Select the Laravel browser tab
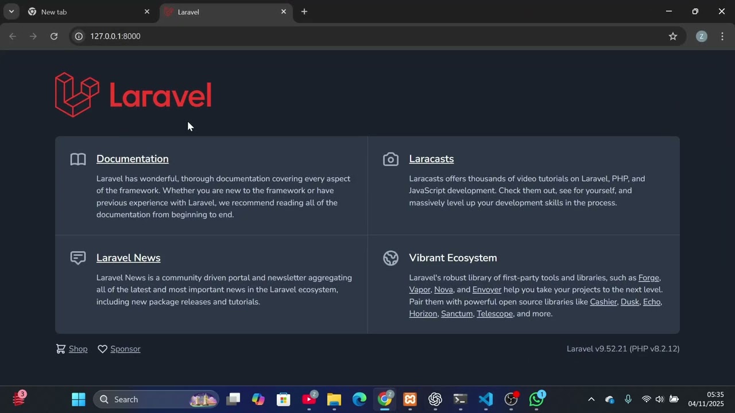Screen dimensions: 735x413 [225, 11]
